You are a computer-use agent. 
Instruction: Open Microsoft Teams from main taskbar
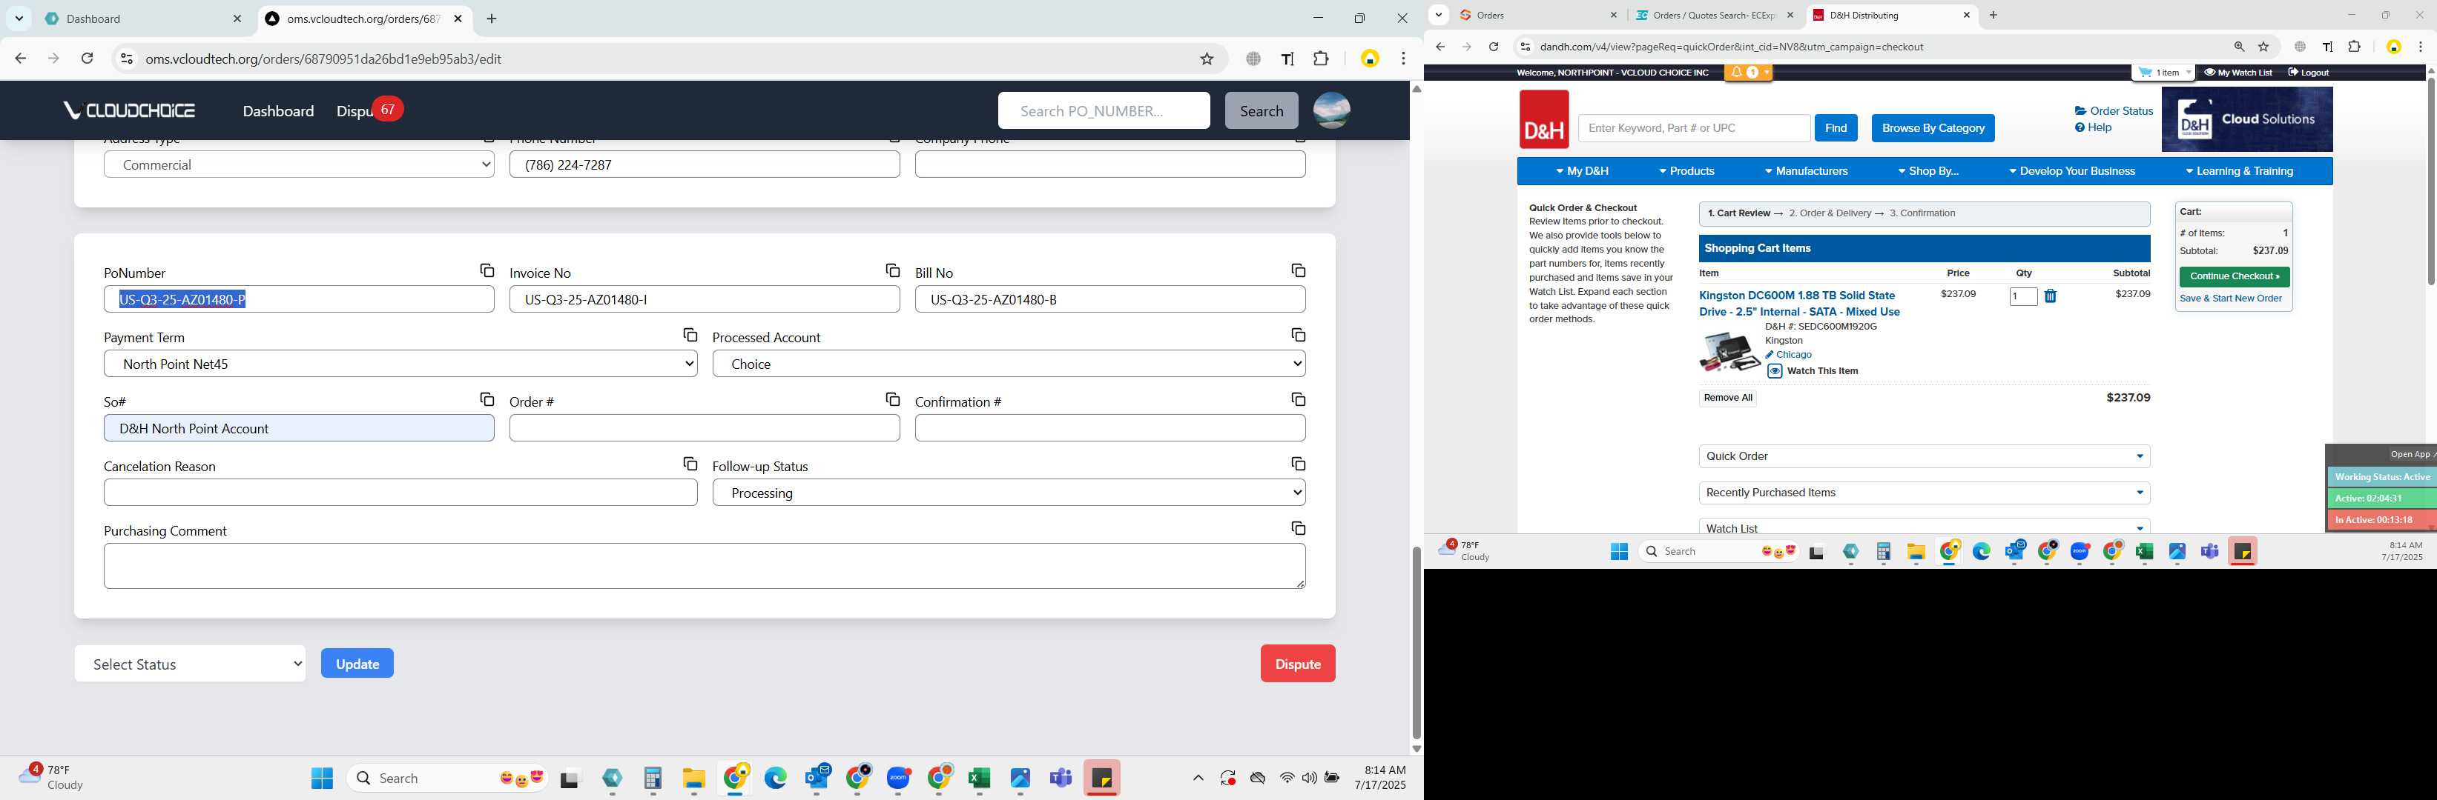click(x=1061, y=779)
